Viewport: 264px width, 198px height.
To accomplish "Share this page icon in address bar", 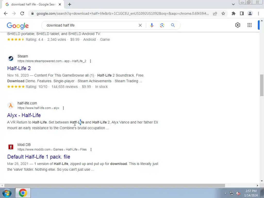I will pyautogui.click(x=215, y=13).
